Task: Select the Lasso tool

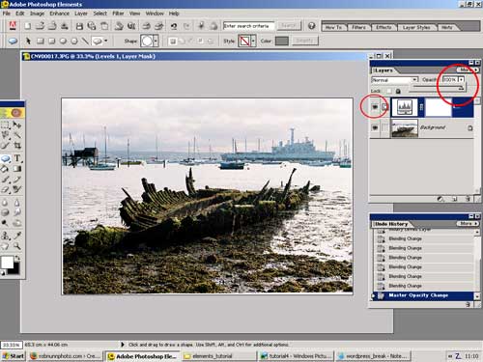Action: 5,135
